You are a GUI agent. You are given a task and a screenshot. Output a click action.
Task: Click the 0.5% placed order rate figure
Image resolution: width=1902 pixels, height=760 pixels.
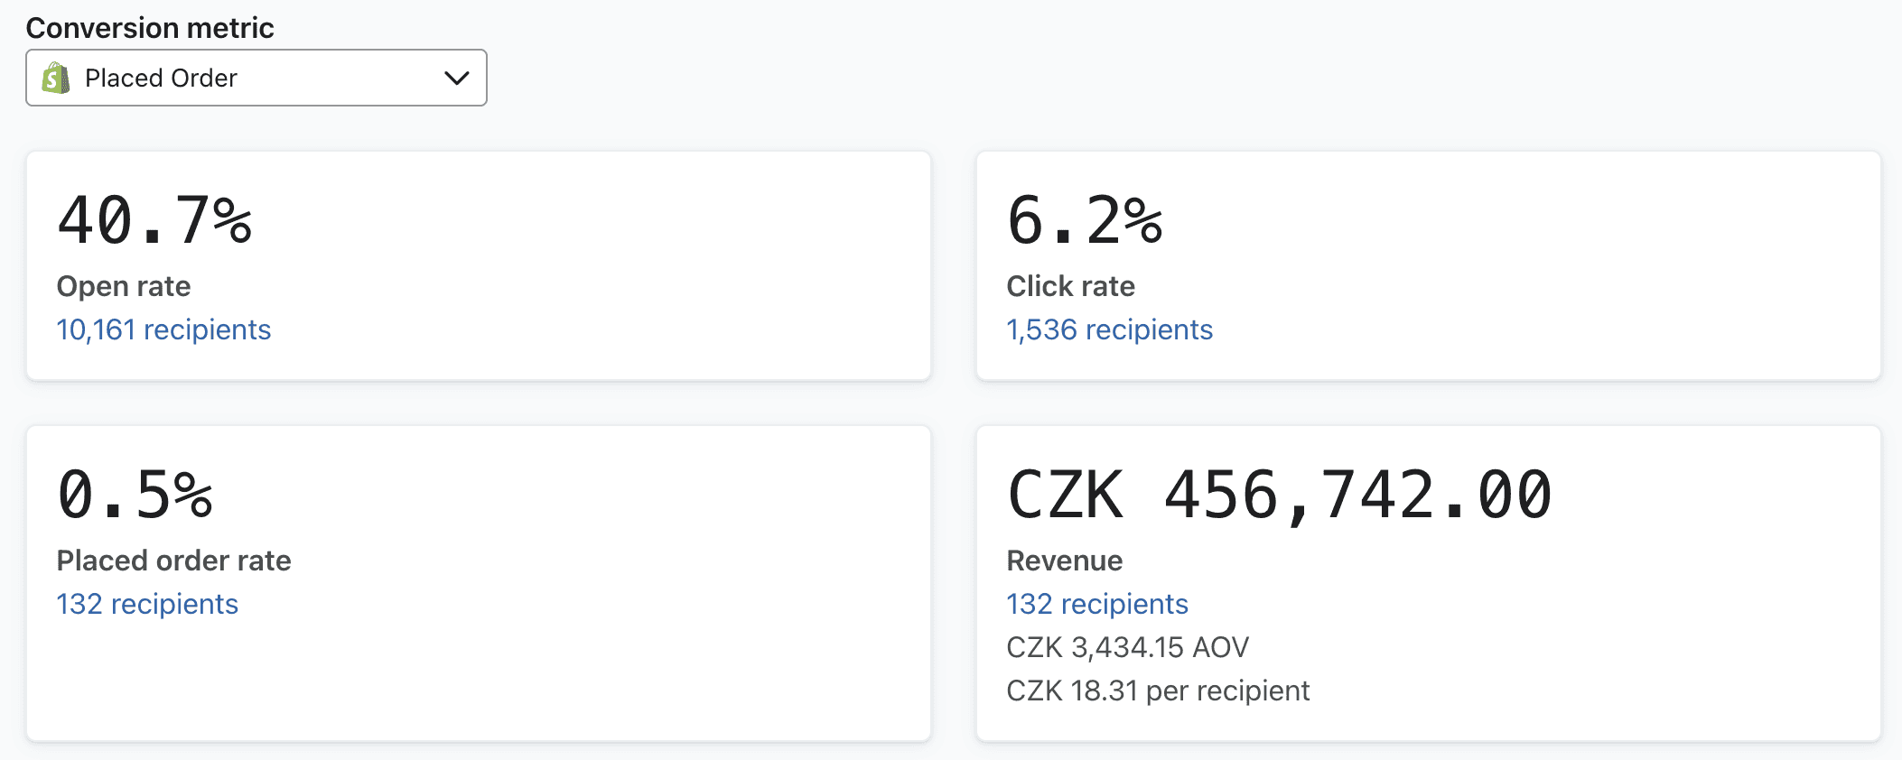135,495
